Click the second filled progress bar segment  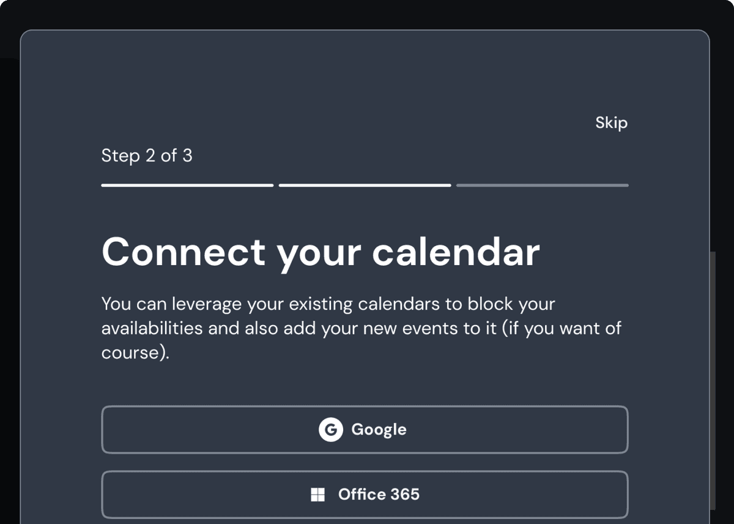365,185
